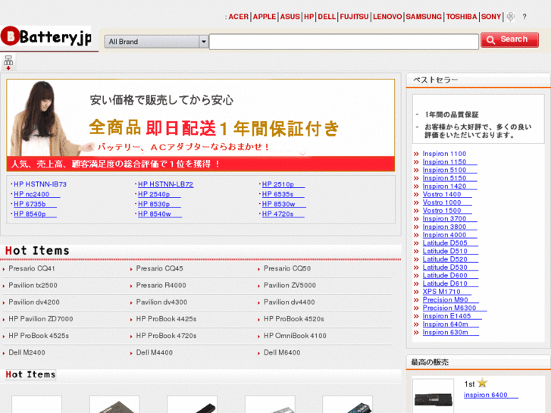Click the search text input field
Viewport: 551px width, 413px height.
tap(343, 42)
